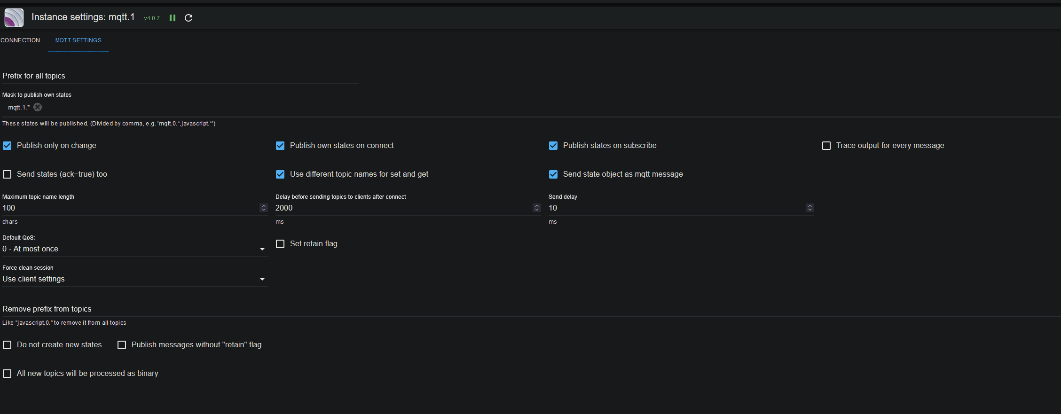Open the Default QoS dropdown
This screenshot has width=1061, height=414.
click(x=135, y=249)
